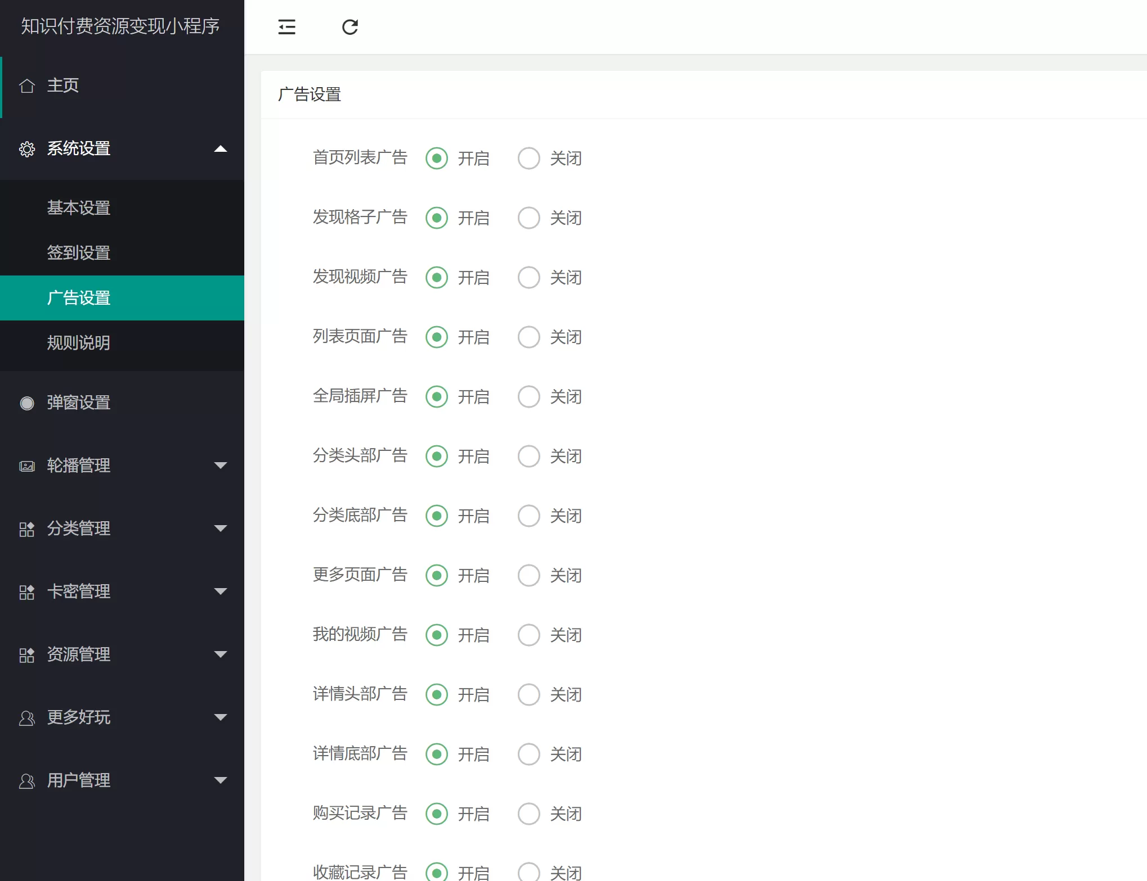This screenshot has width=1147, height=881.
Task: Open the 签到设置 submenu item
Action: (x=78, y=253)
